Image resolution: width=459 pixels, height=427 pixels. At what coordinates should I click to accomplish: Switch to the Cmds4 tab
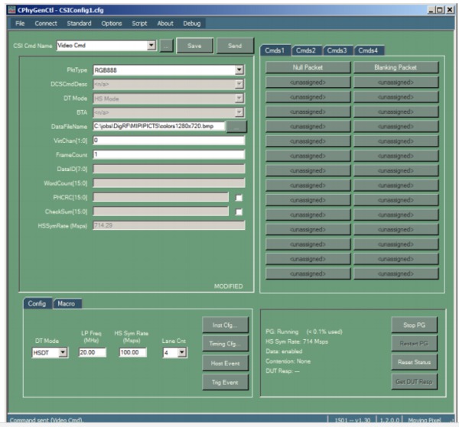pos(368,50)
